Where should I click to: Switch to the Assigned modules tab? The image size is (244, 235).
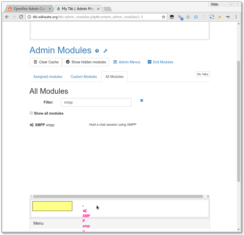[x=48, y=77]
